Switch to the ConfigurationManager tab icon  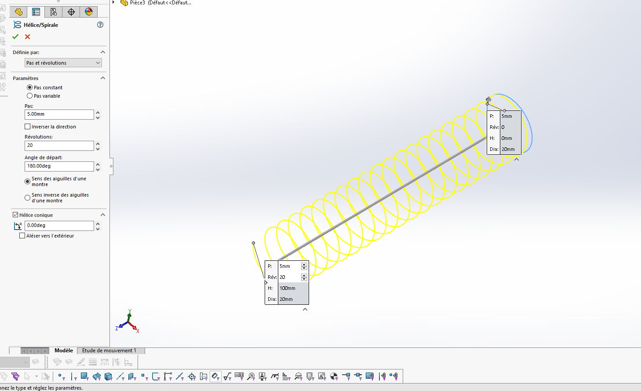click(54, 12)
